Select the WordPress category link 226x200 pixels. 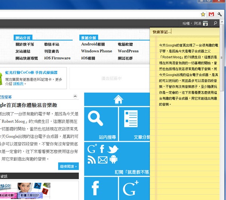(128, 51)
